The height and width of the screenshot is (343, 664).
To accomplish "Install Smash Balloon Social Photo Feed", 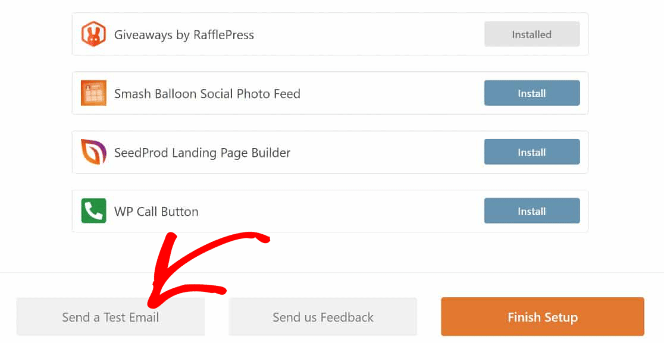I will coord(532,93).
